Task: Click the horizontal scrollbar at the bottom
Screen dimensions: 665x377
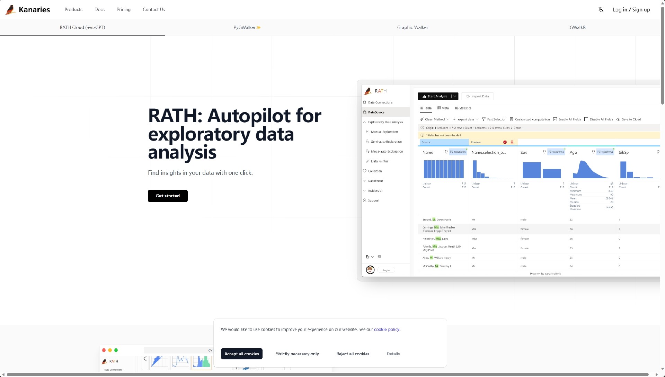Action: click(x=327, y=375)
